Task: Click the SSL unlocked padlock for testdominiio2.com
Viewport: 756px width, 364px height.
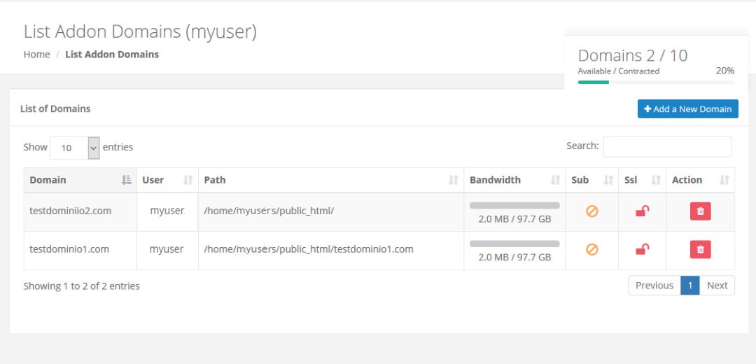Action: [x=642, y=211]
